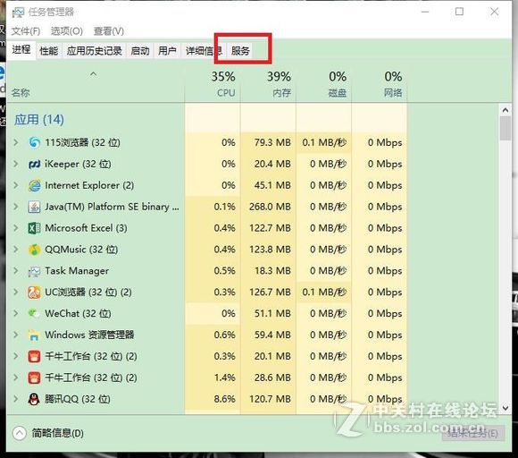Click the 任务管理器 title bar icon
518x458 pixels.
pyautogui.click(x=18, y=13)
